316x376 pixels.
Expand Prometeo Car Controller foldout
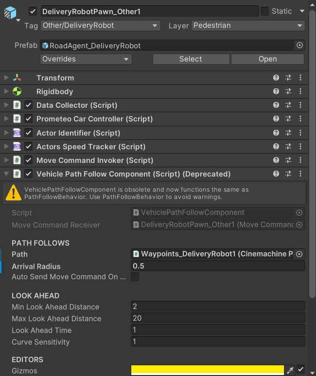tap(6, 119)
